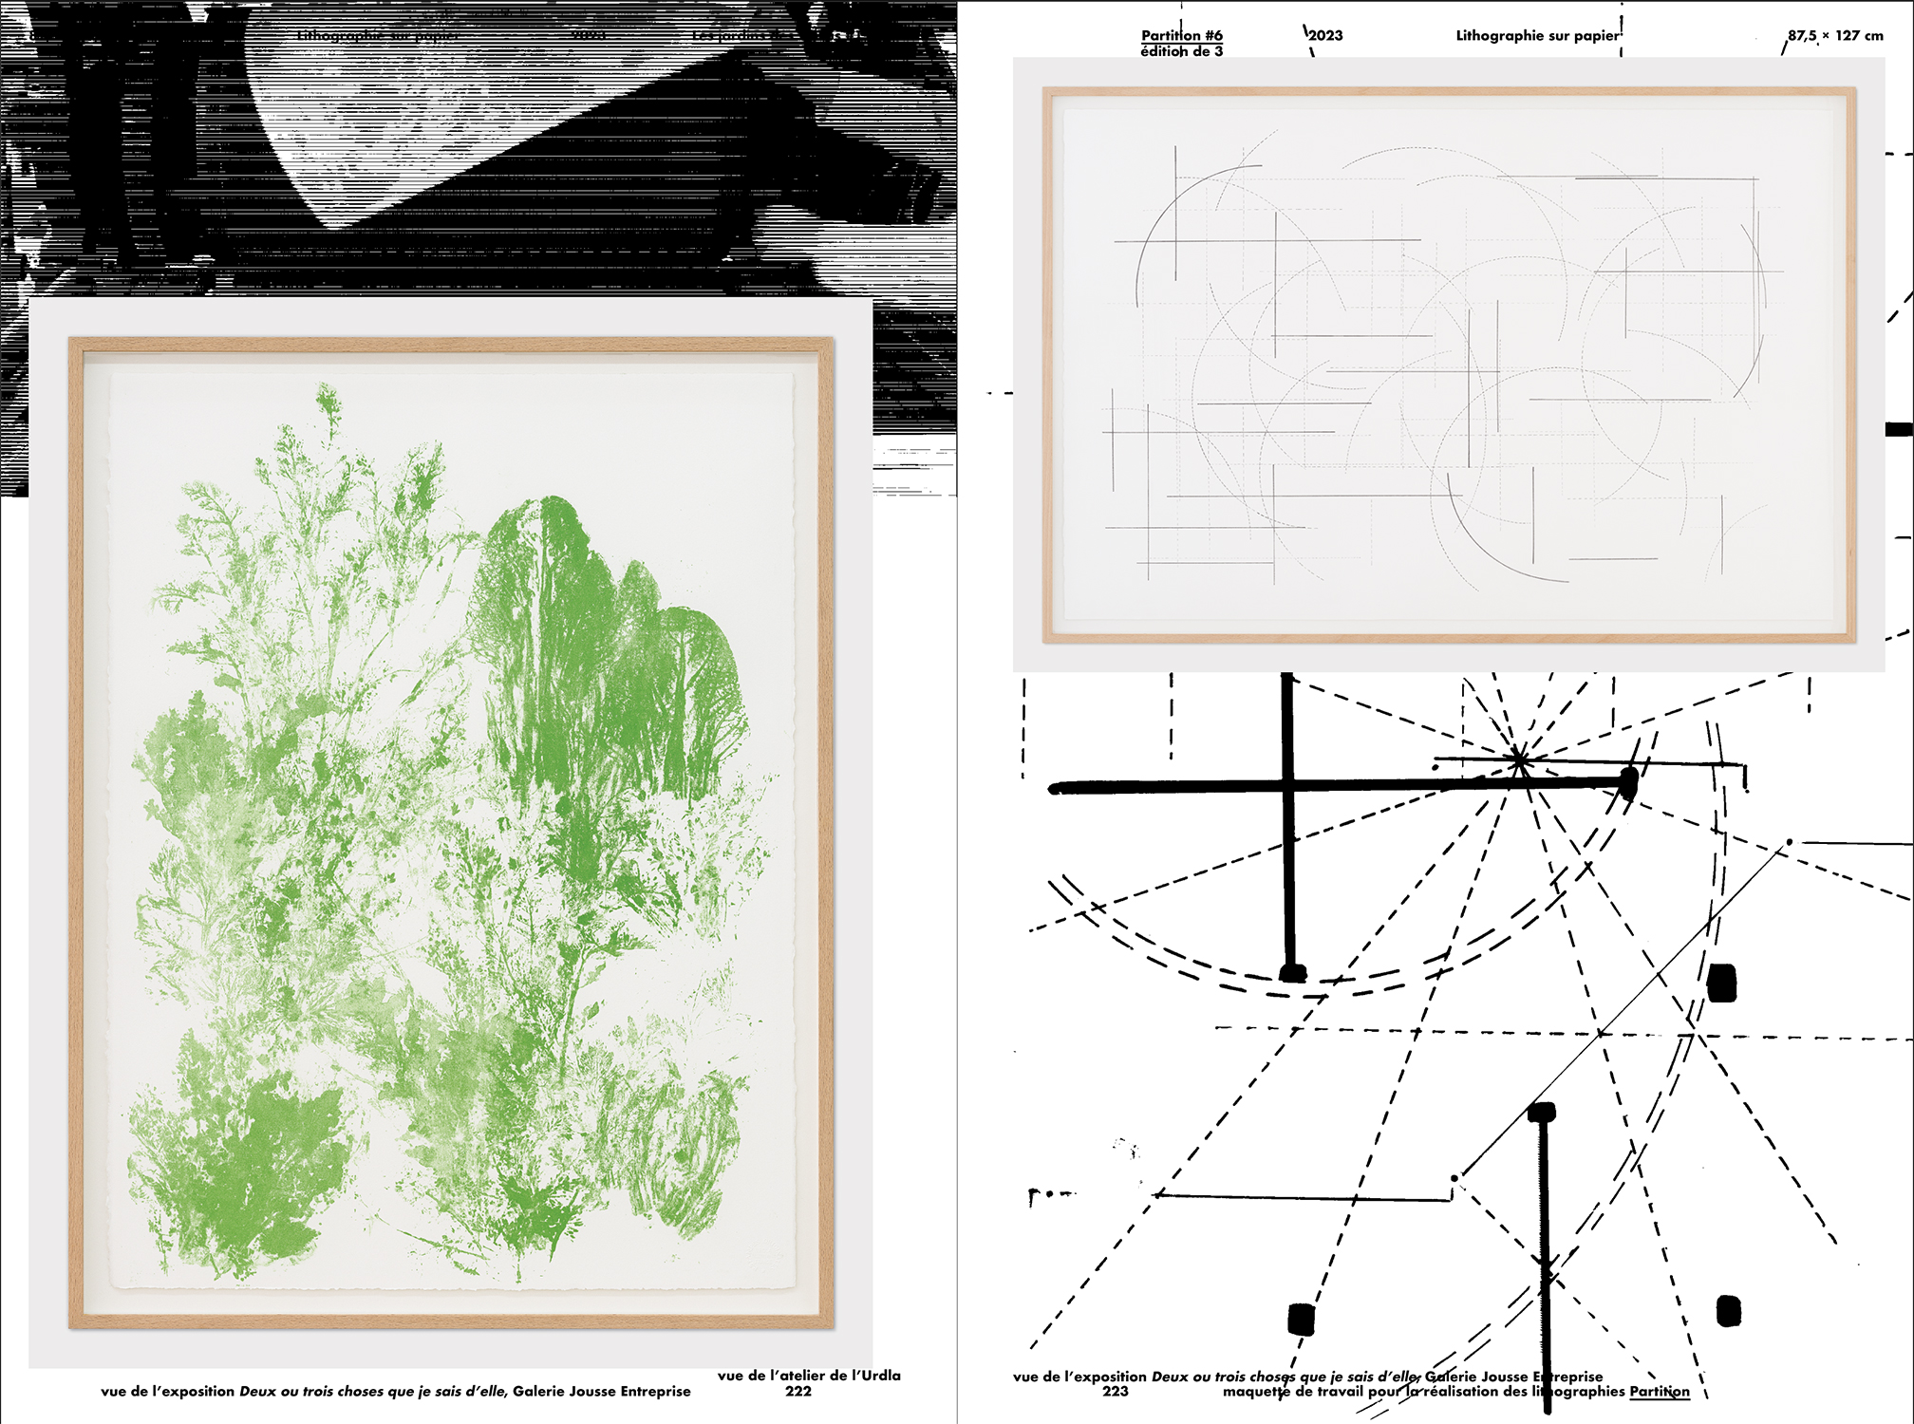Click the left page exhibition caption text
This screenshot has width=1914, height=1424.
pyautogui.click(x=396, y=1392)
